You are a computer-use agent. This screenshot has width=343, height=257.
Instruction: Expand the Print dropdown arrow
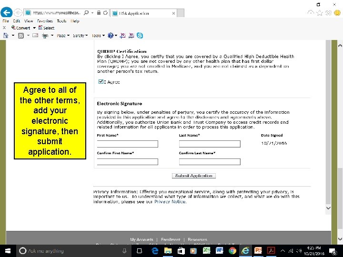(x=52, y=35)
